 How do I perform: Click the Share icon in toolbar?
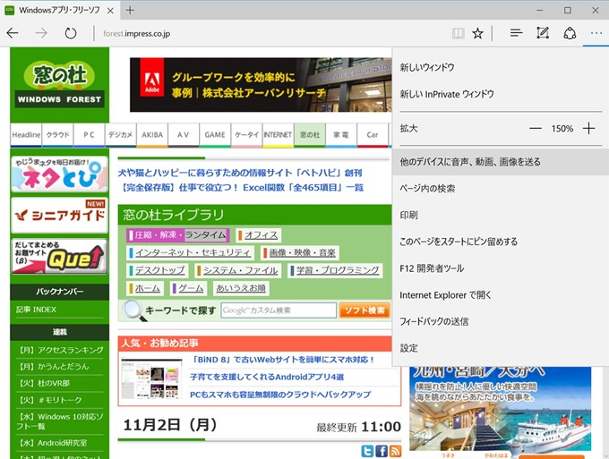pyautogui.click(x=570, y=33)
